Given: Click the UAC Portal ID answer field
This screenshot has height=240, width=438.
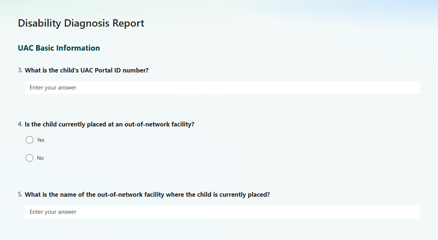Looking at the screenshot, I should tap(222, 88).
